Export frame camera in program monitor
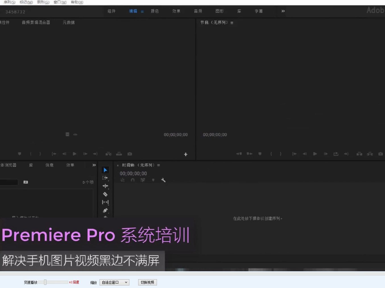Viewport: 385px width, 288px height. 380,154
